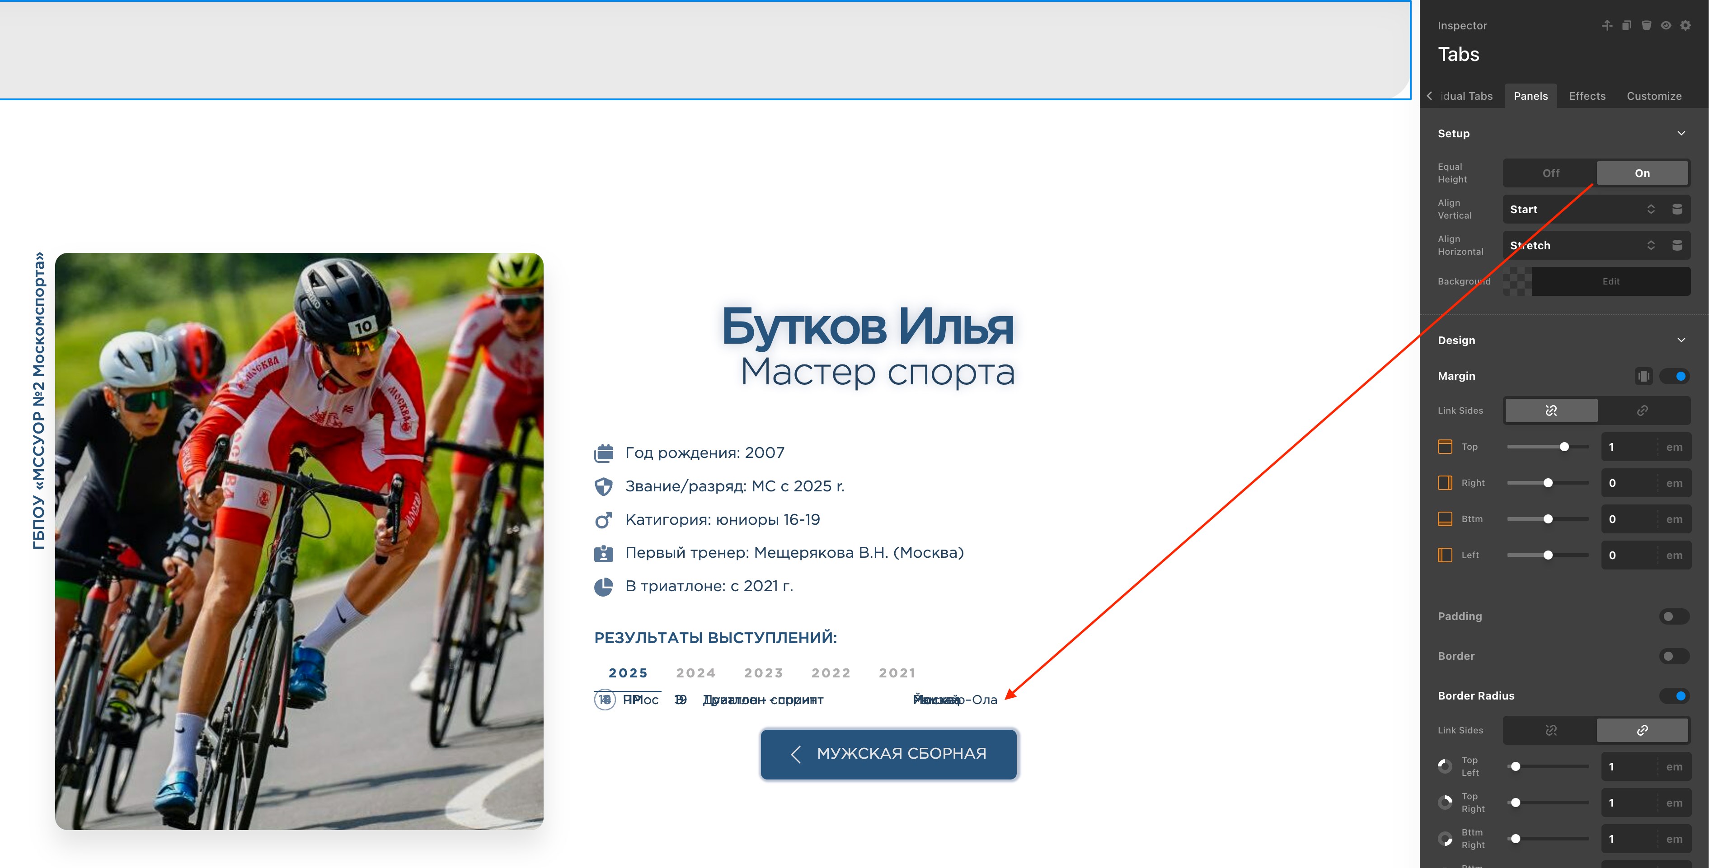Click the МУЖСКАЯ СБОРНАЯ button
Image resolution: width=1709 pixels, height=868 pixels.
(888, 754)
